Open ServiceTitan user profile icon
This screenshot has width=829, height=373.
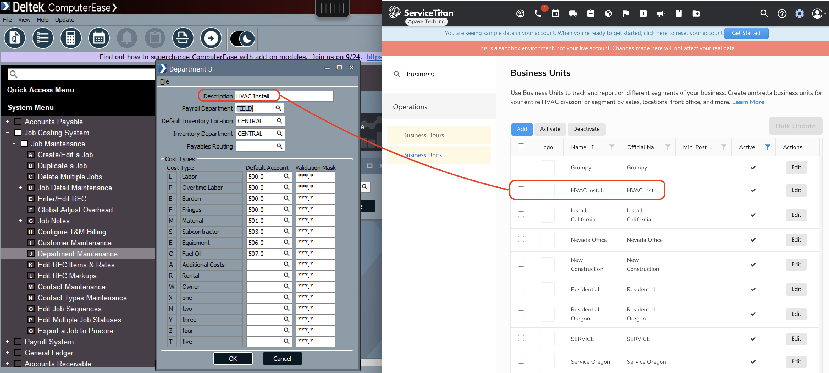click(817, 13)
